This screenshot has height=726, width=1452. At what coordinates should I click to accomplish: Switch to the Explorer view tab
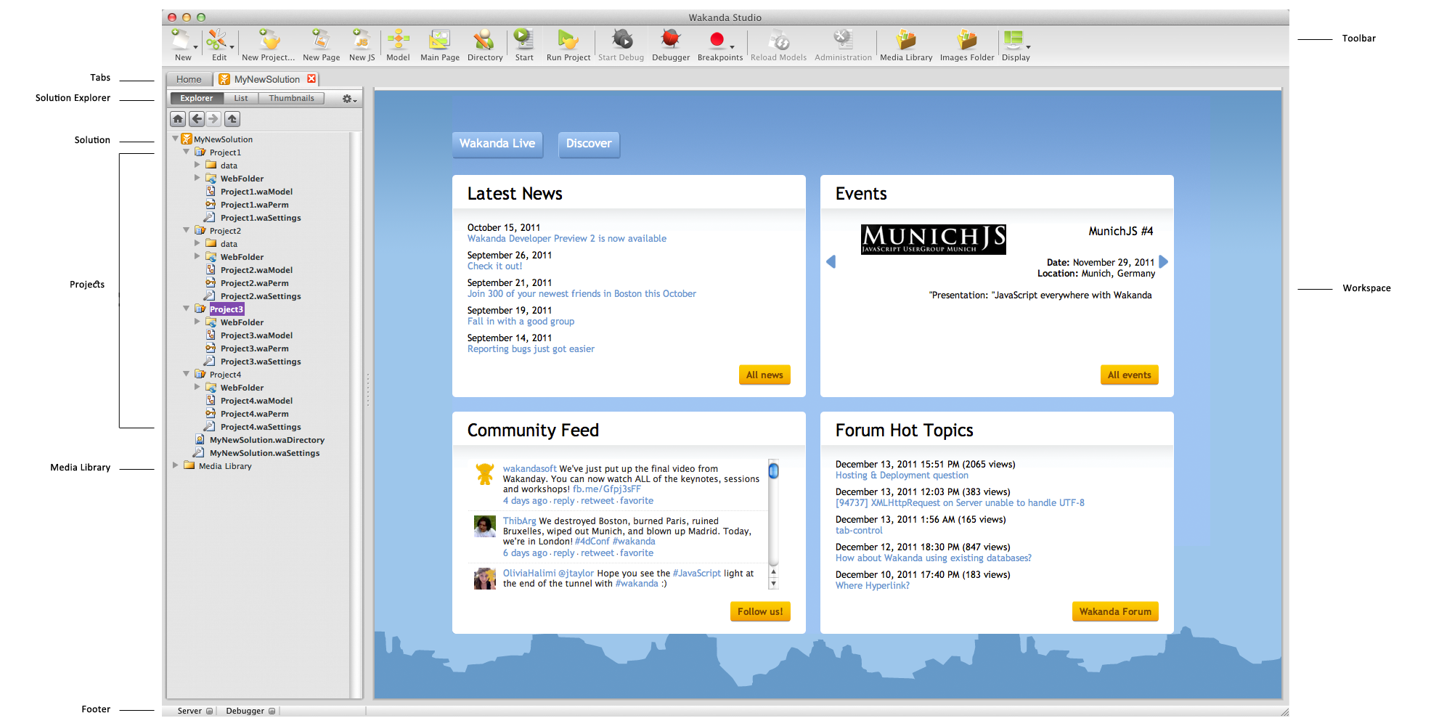click(x=197, y=99)
